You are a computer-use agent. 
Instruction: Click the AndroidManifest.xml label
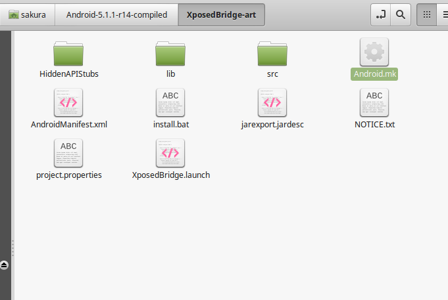69,124
